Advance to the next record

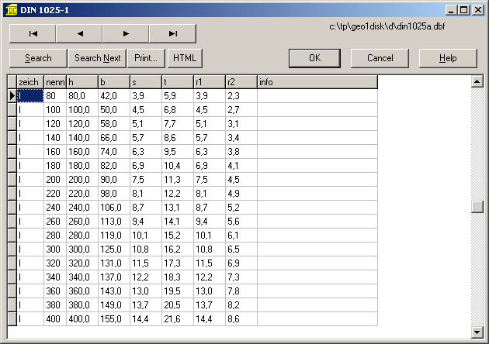tap(126, 33)
